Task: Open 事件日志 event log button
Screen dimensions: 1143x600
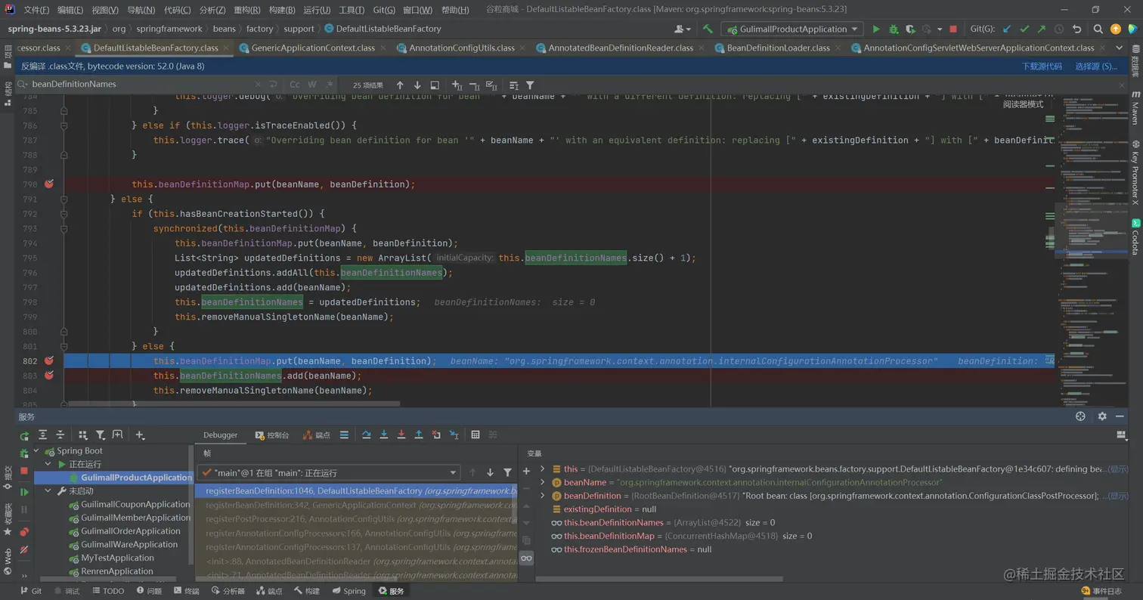Action: (x=1101, y=591)
